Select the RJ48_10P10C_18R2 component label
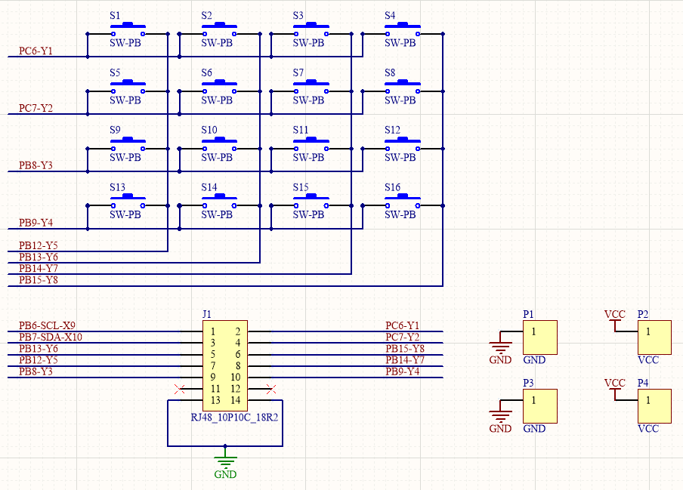The width and height of the screenshot is (683, 490). click(234, 418)
